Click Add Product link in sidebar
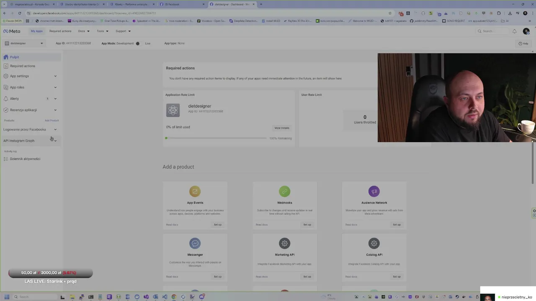536x301 pixels. [52, 120]
